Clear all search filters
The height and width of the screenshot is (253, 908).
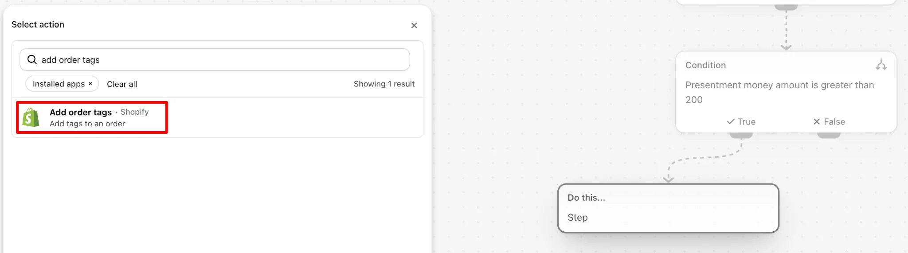(122, 84)
